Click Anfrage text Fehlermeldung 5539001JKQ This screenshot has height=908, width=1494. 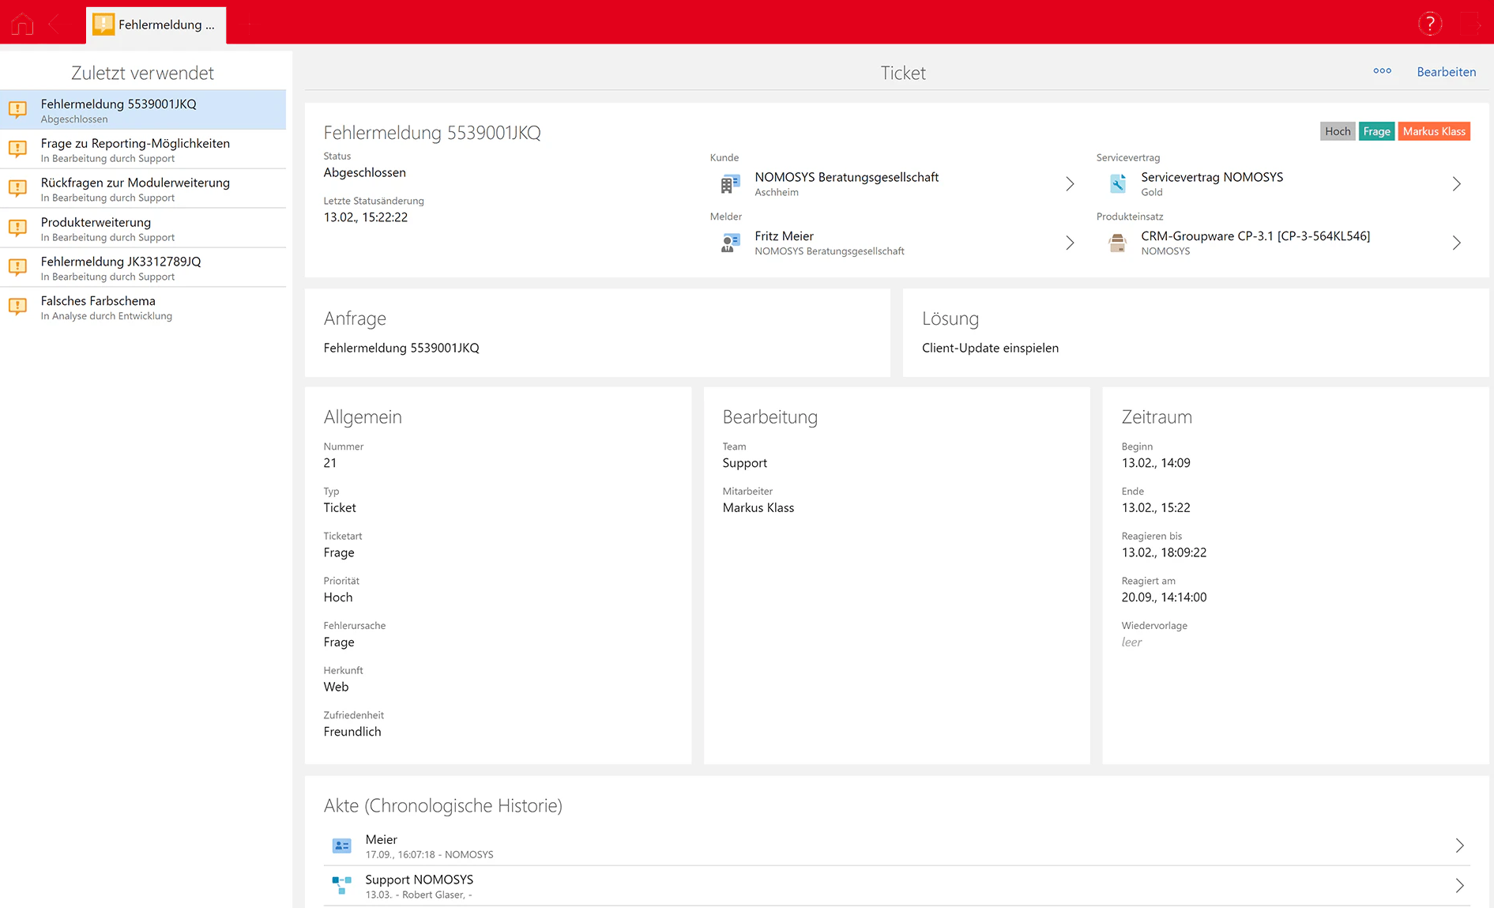coord(401,348)
